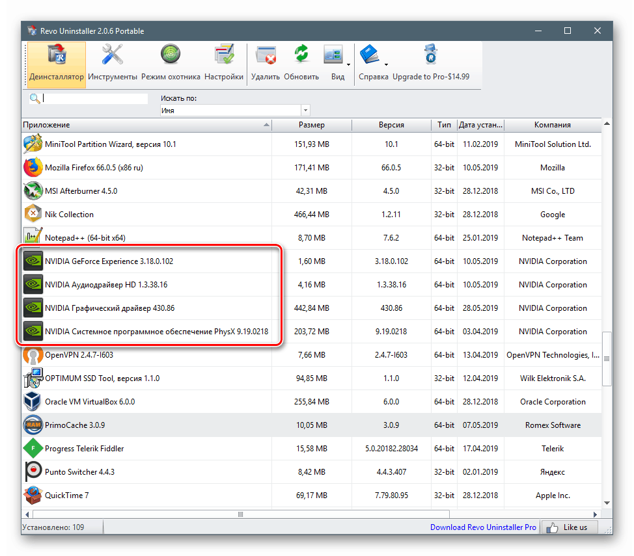The image size is (634, 556).
Task: Sort by Размер column header
Action: pyautogui.click(x=311, y=125)
